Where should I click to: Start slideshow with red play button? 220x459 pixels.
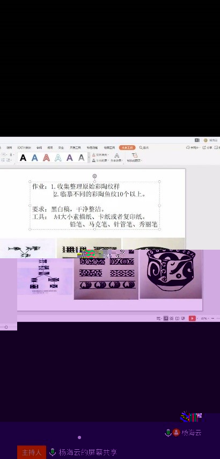[192, 318]
